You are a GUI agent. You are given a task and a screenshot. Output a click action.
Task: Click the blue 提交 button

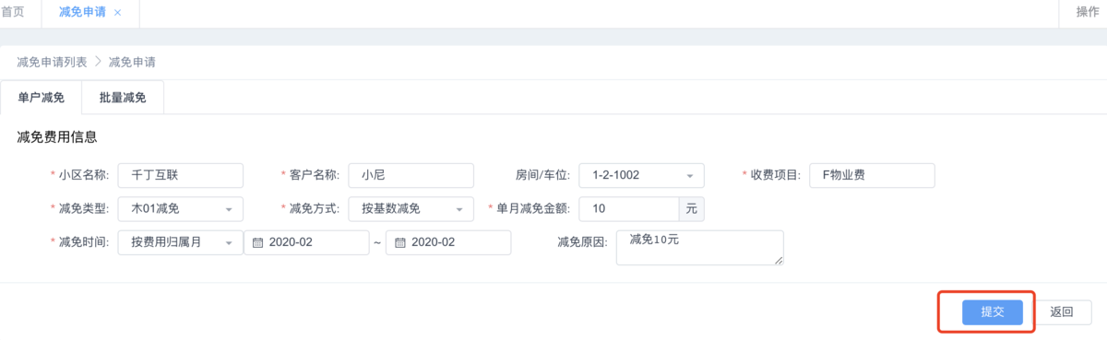pyautogui.click(x=992, y=311)
